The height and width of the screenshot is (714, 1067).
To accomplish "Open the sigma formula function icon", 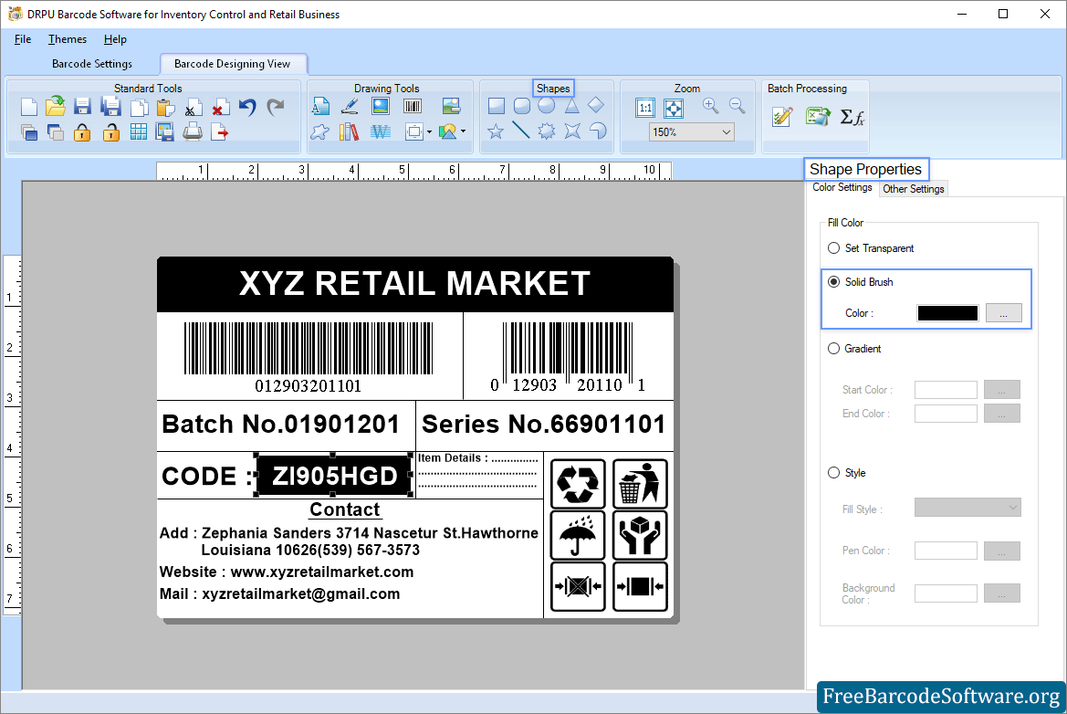I will pos(852,117).
